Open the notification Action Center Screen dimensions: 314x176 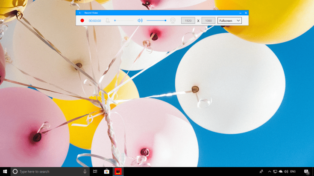(307, 171)
